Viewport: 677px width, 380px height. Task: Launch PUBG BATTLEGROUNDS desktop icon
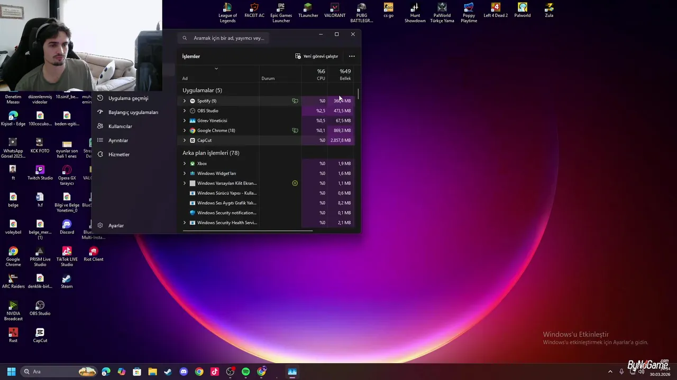pos(362,13)
